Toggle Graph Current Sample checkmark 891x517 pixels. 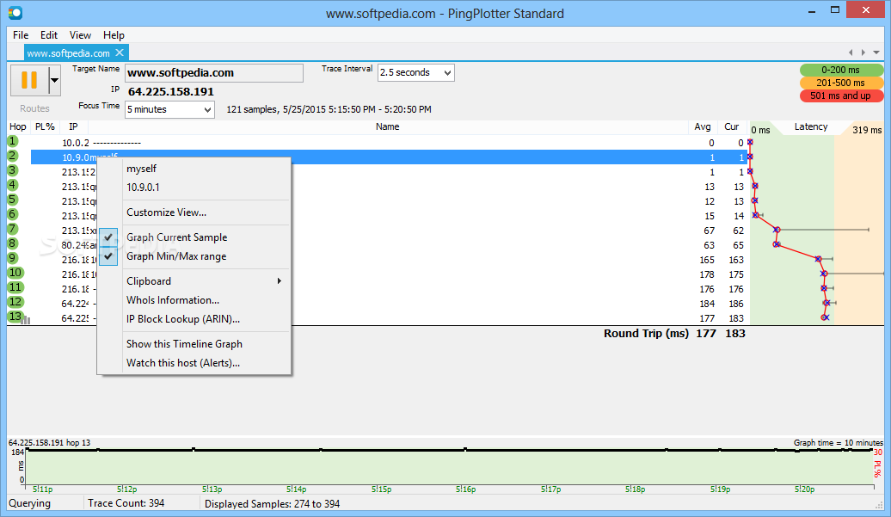click(108, 237)
